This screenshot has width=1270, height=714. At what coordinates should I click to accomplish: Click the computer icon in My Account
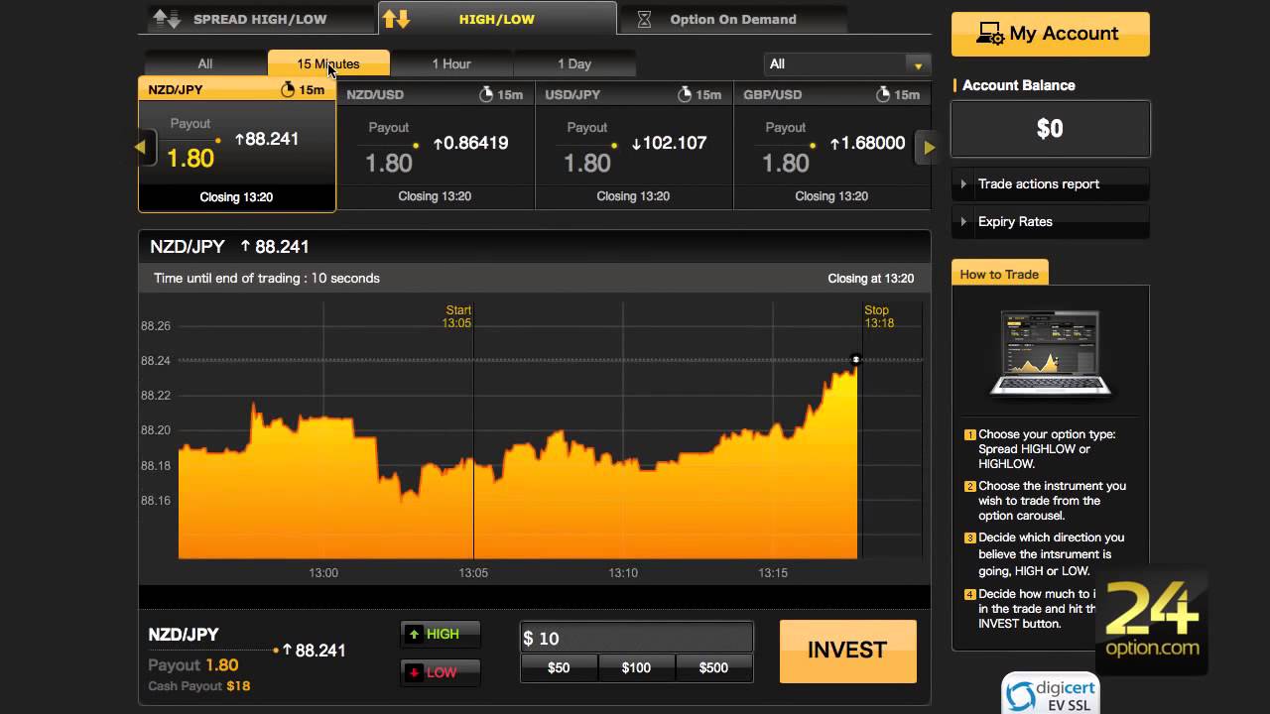pyautogui.click(x=990, y=35)
